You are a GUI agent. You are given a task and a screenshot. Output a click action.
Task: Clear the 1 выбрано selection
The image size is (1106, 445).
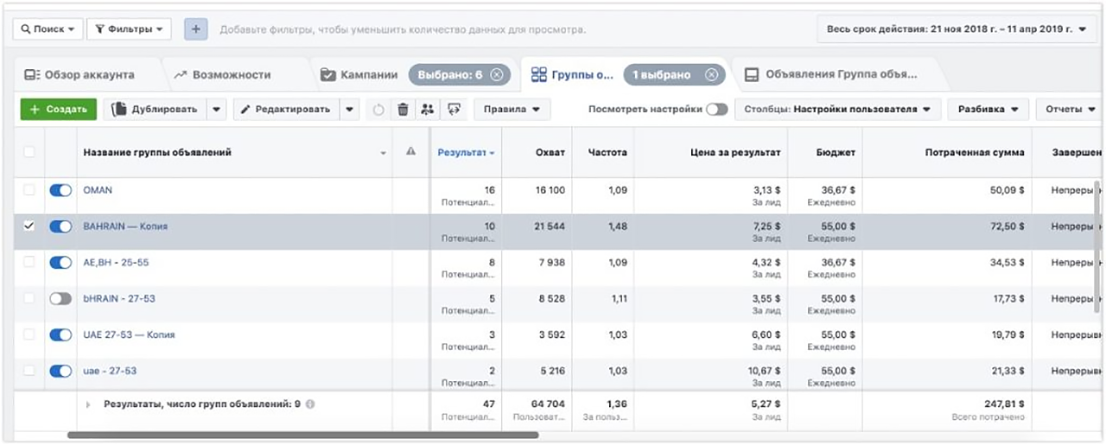(711, 74)
